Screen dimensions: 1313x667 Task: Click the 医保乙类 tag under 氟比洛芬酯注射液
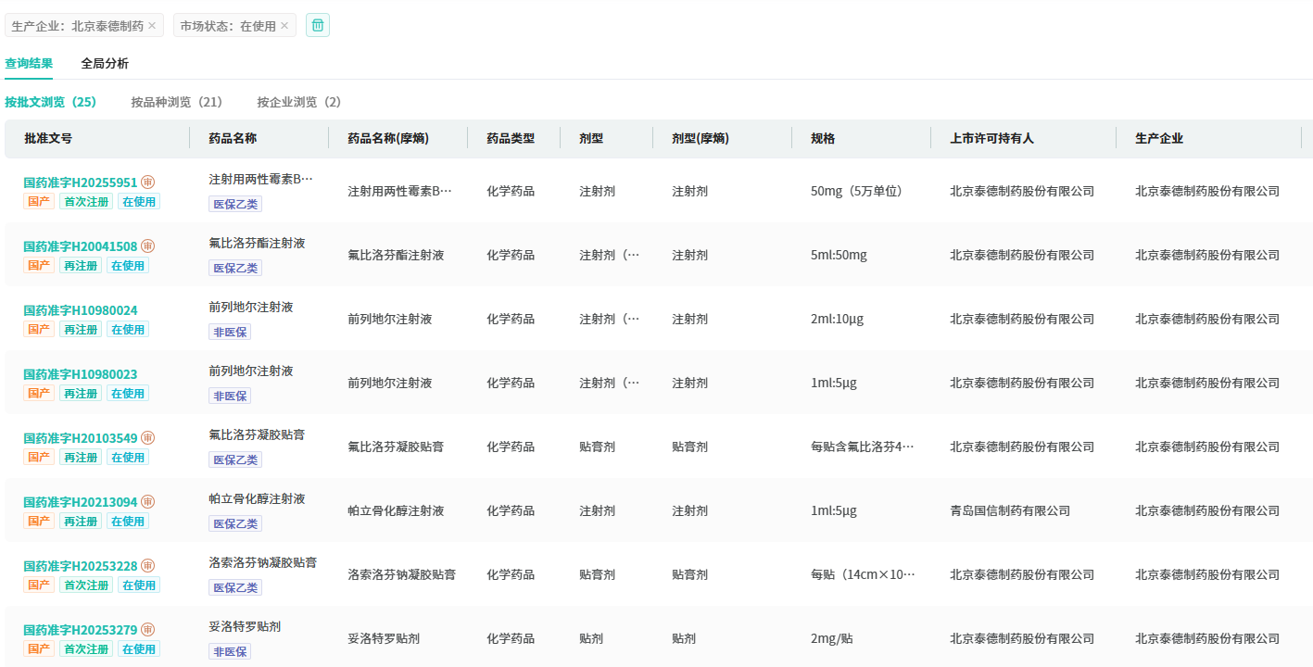(235, 268)
